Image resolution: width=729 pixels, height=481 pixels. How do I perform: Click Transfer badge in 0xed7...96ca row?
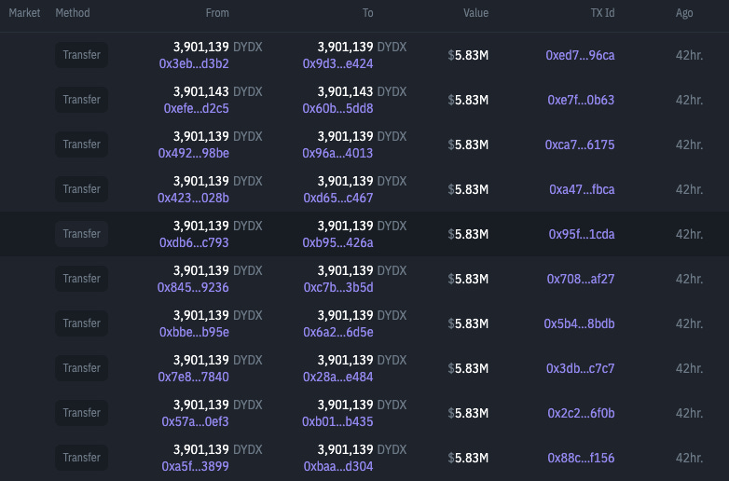pyautogui.click(x=82, y=55)
